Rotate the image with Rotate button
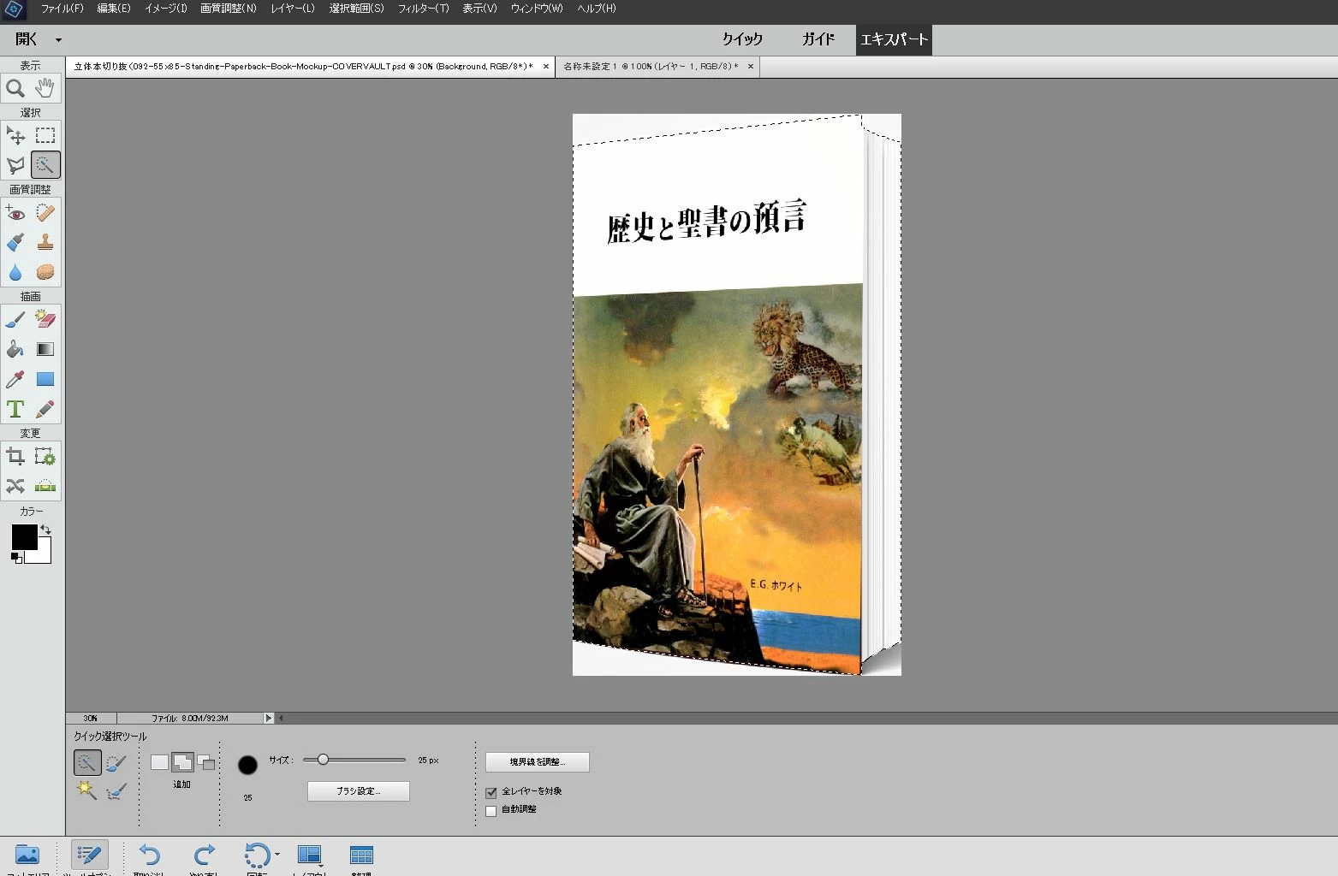Screen dimensions: 1338x876 tap(256, 855)
